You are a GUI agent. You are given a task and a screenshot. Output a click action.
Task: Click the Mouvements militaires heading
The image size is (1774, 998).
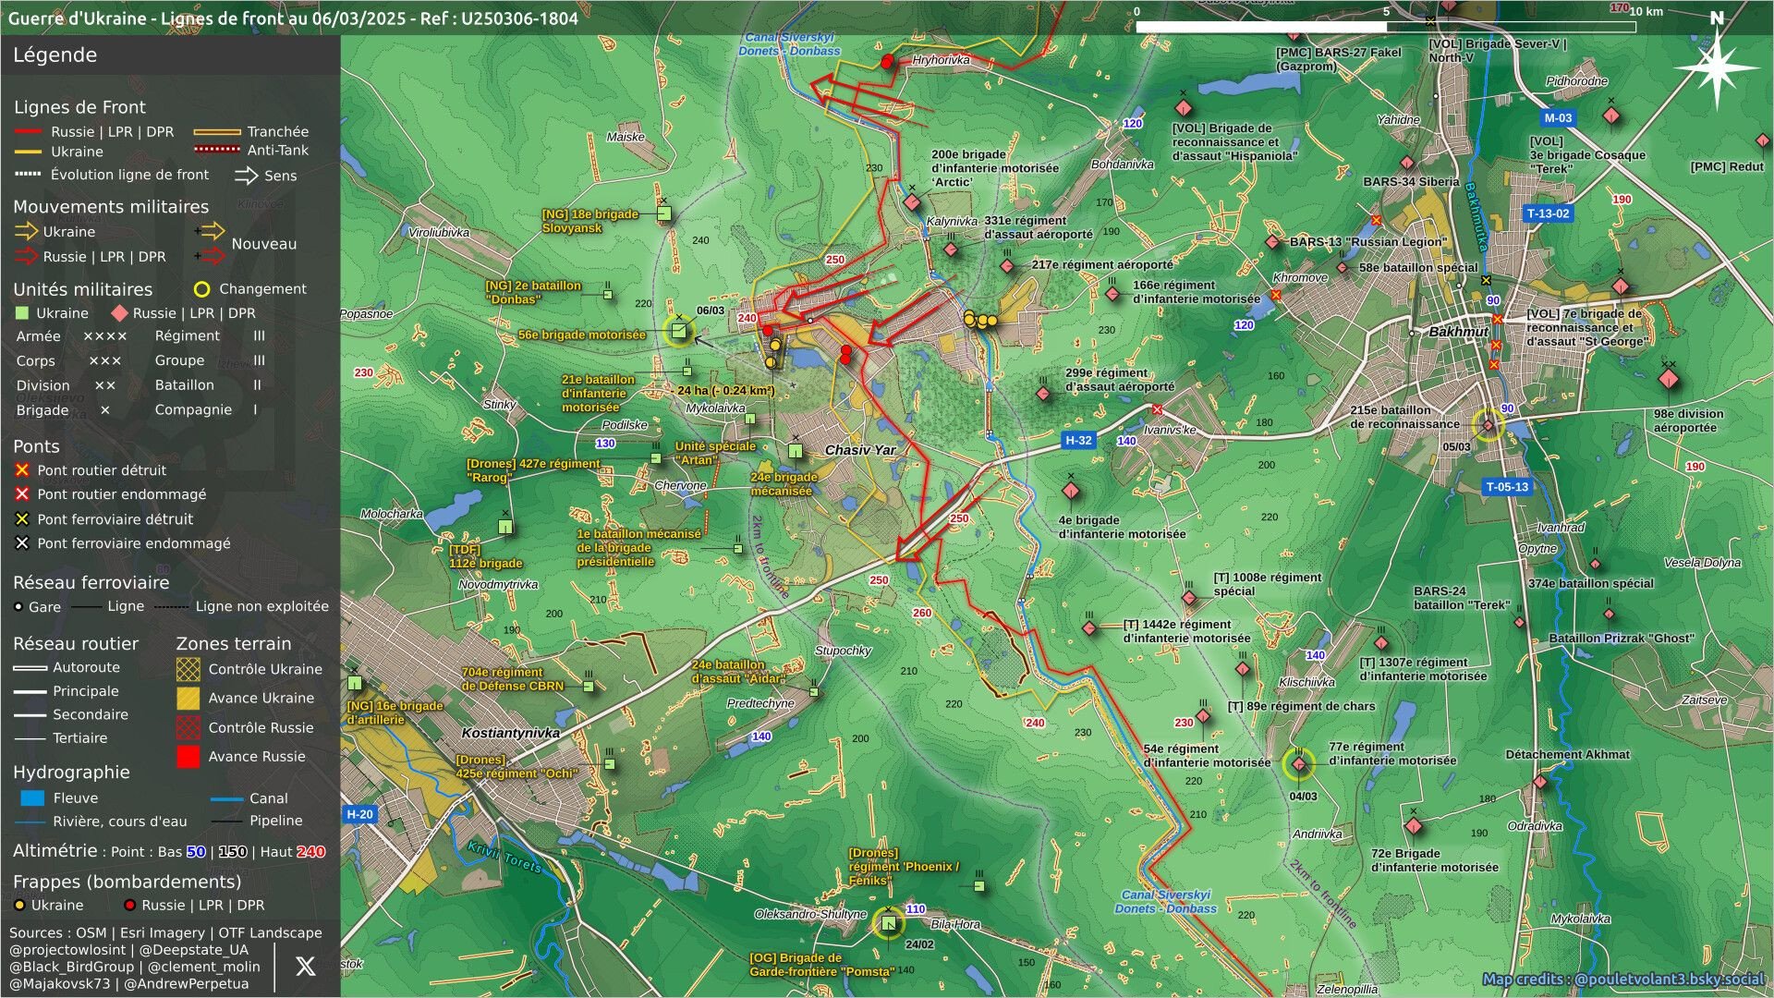(111, 207)
